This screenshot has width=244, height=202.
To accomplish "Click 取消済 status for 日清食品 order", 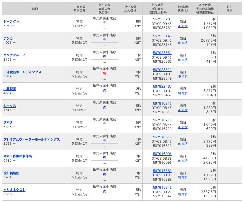I will click(x=183, y=76).
